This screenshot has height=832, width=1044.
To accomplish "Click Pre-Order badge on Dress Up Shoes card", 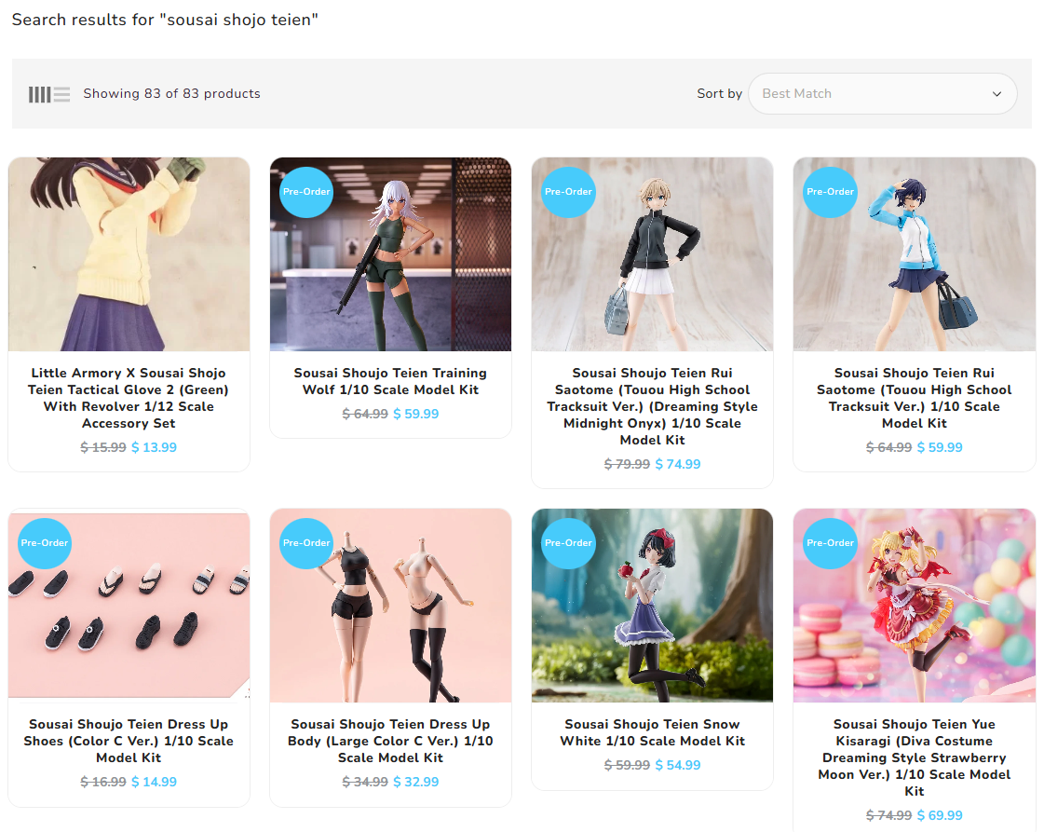I will pyautogui.click(x=45, y=543).
